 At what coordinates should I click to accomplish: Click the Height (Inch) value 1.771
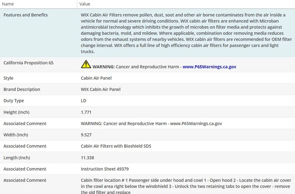[86, 112]
